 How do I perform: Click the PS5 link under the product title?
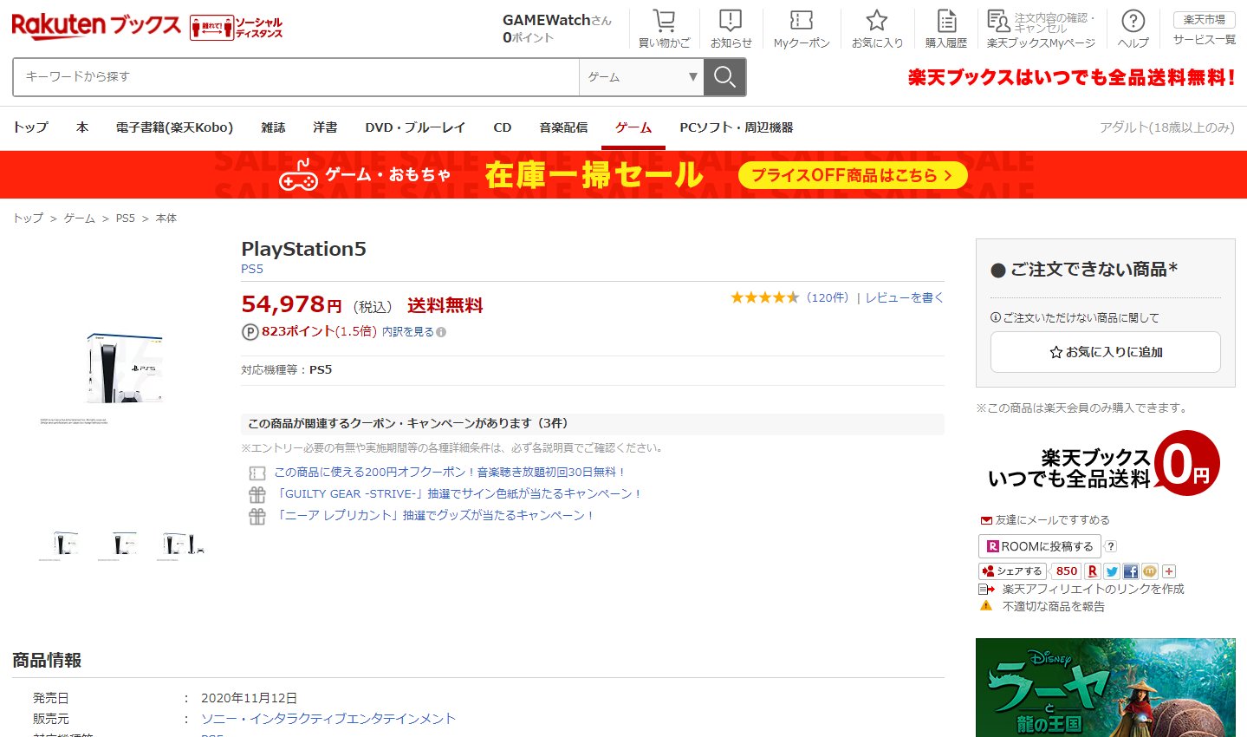252,270
